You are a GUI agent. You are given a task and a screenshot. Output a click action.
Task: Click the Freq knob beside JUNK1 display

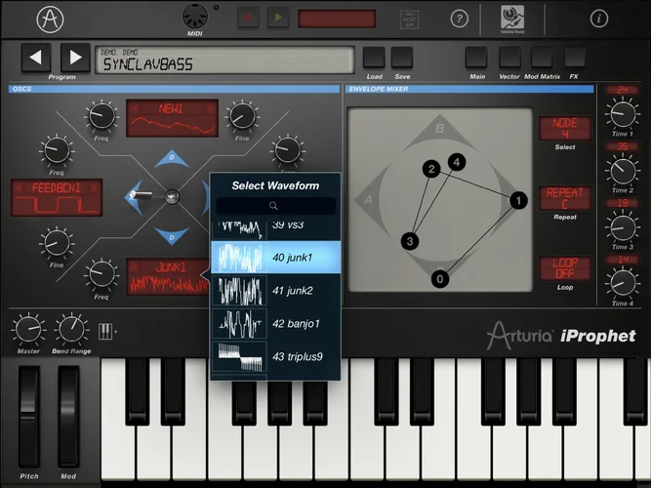click(102, 274)
